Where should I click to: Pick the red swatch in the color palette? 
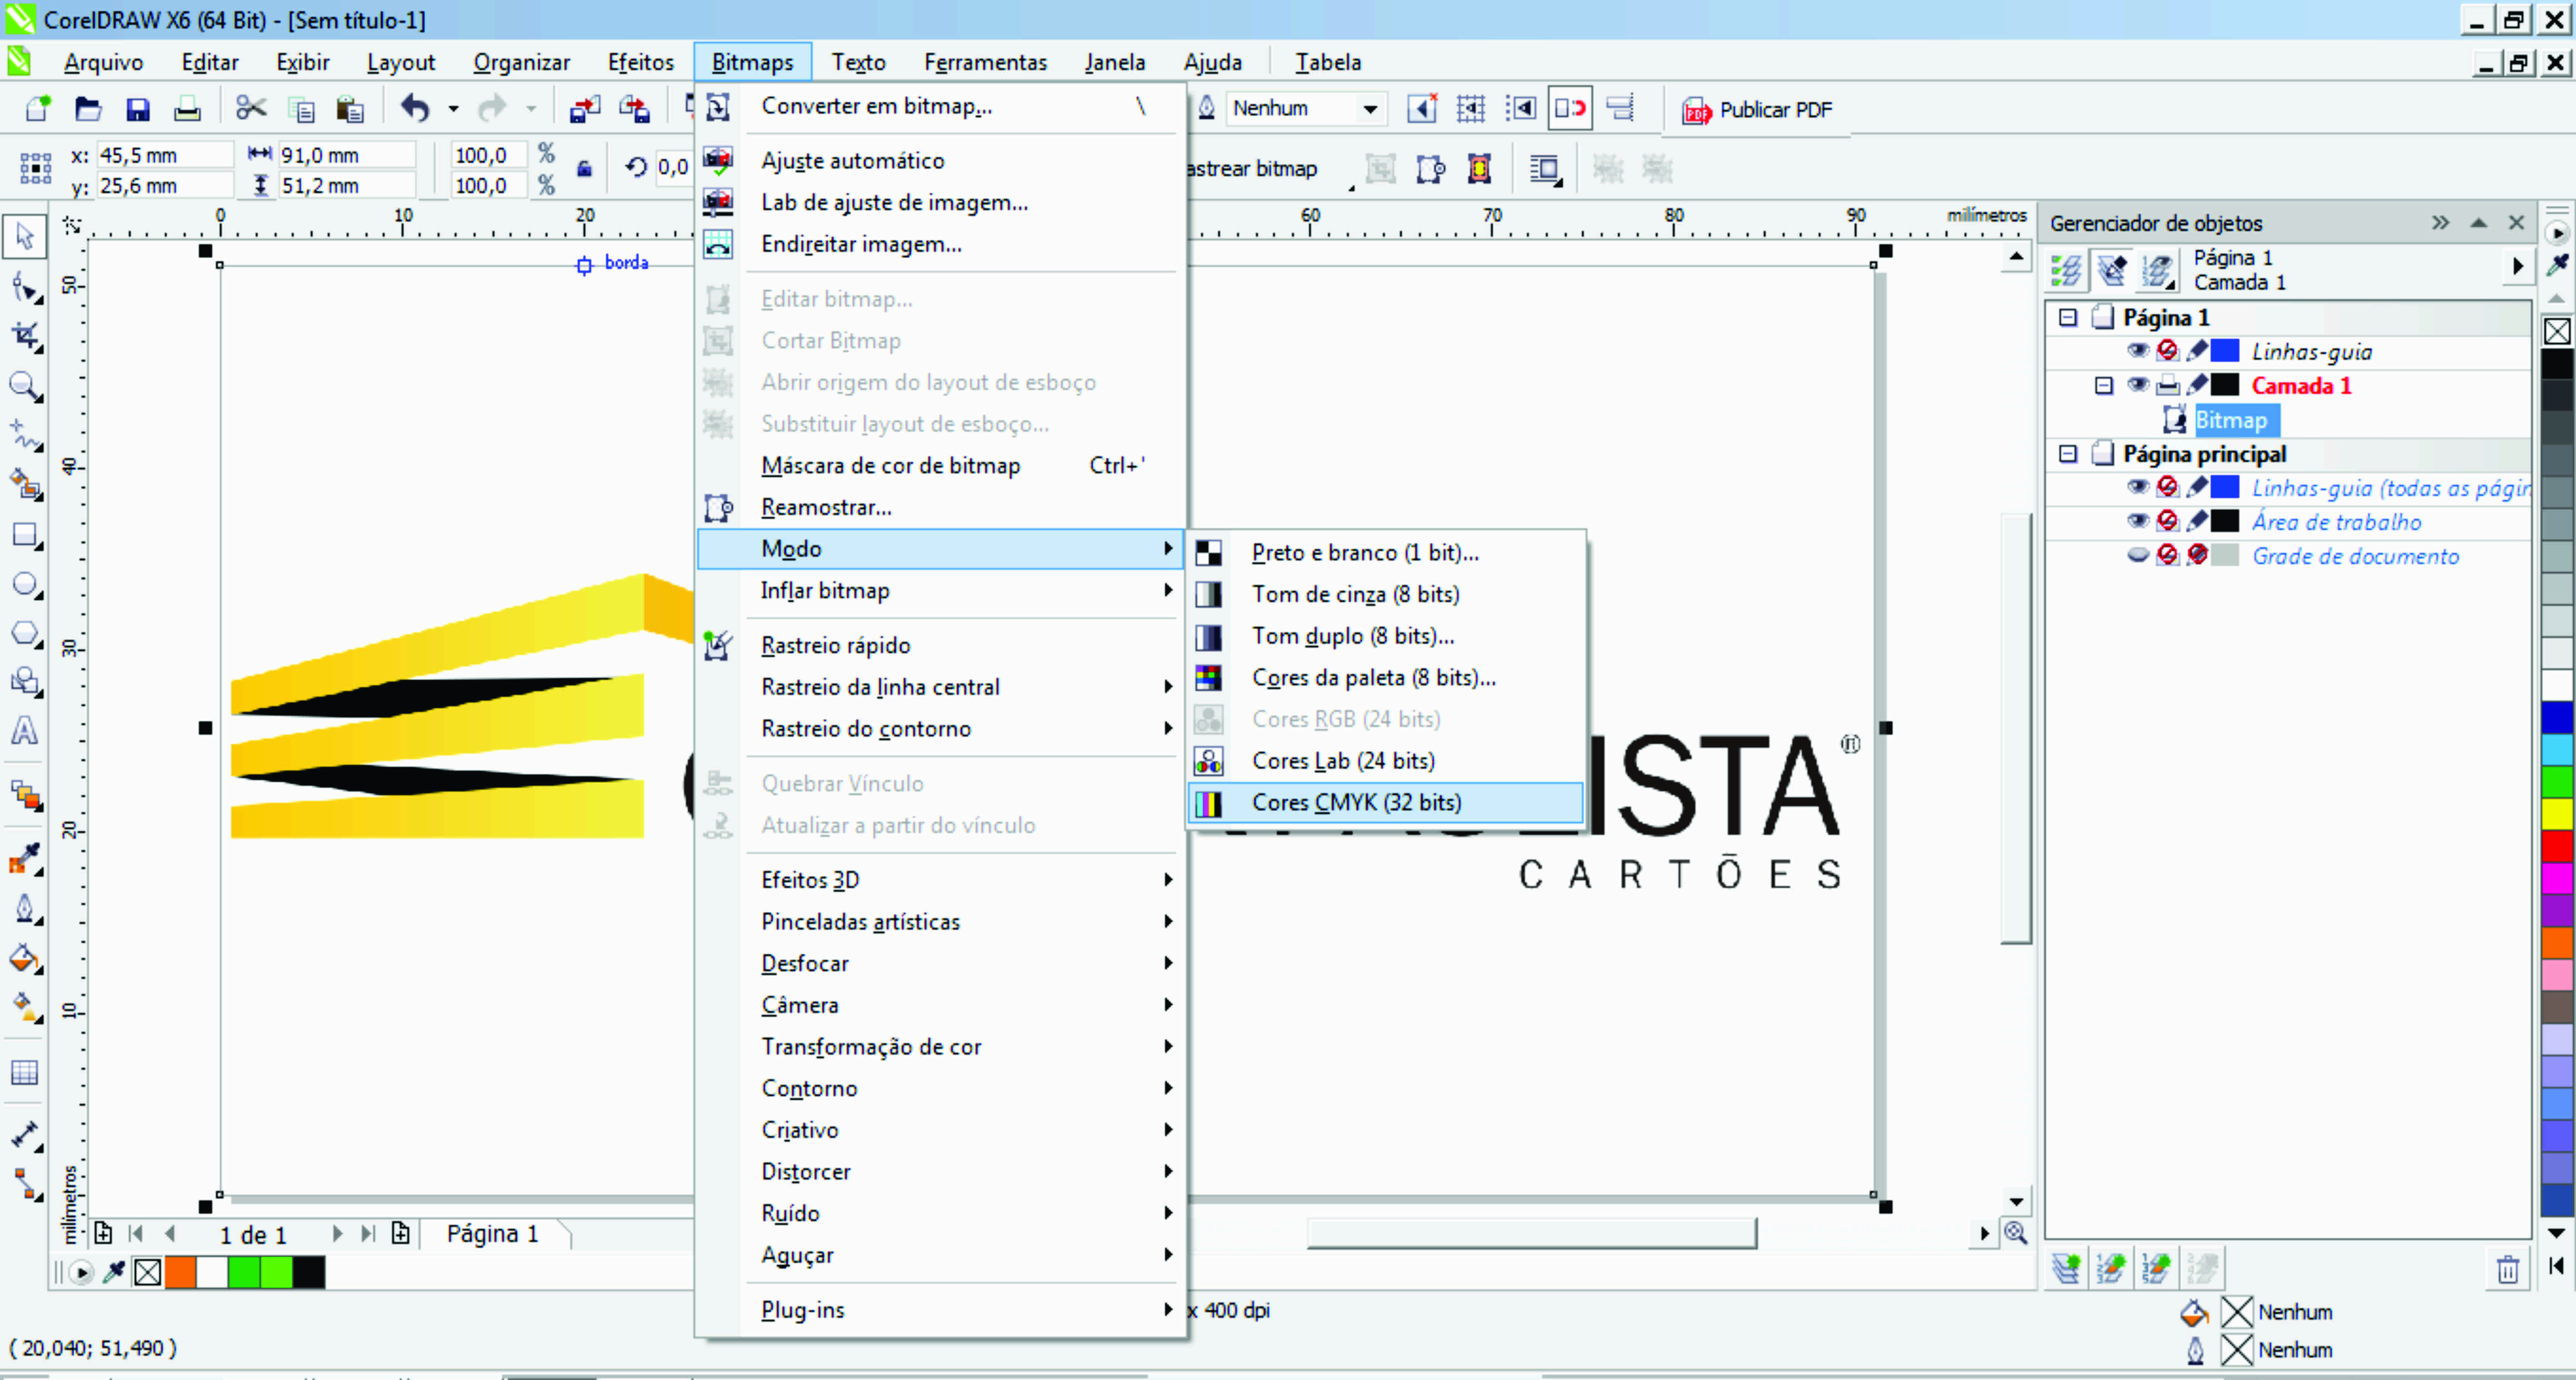[2556, 847]
